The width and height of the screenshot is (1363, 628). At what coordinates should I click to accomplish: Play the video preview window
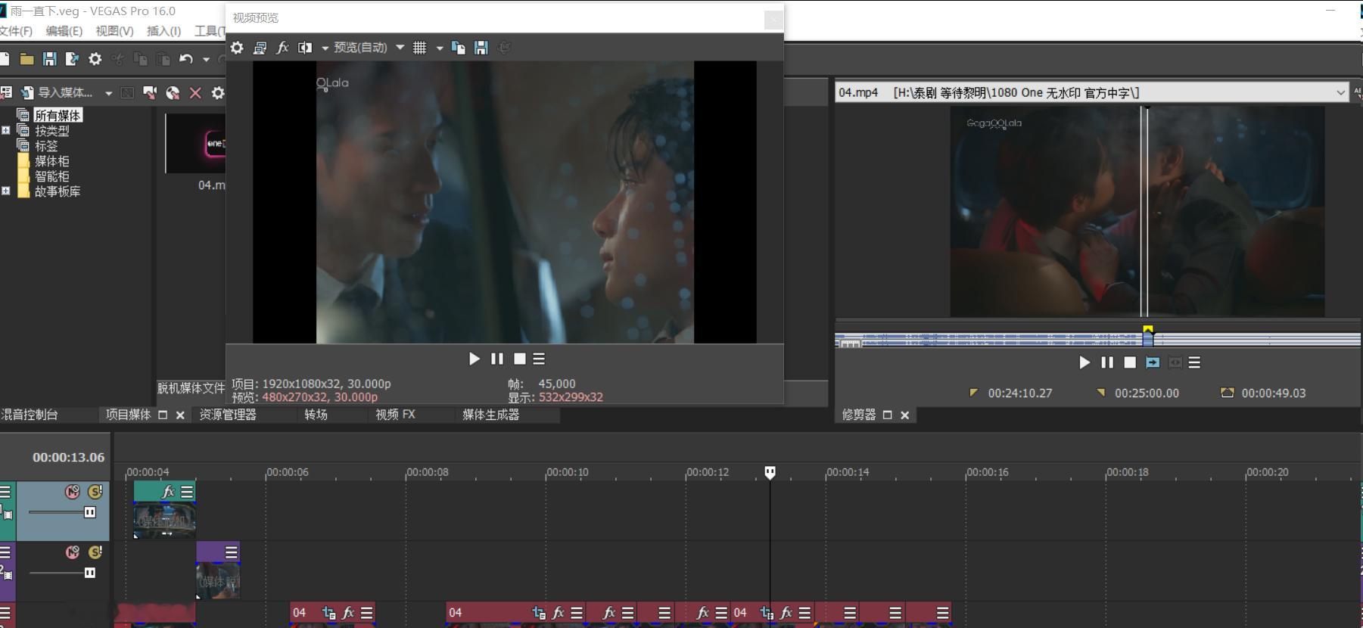(475, 359)
